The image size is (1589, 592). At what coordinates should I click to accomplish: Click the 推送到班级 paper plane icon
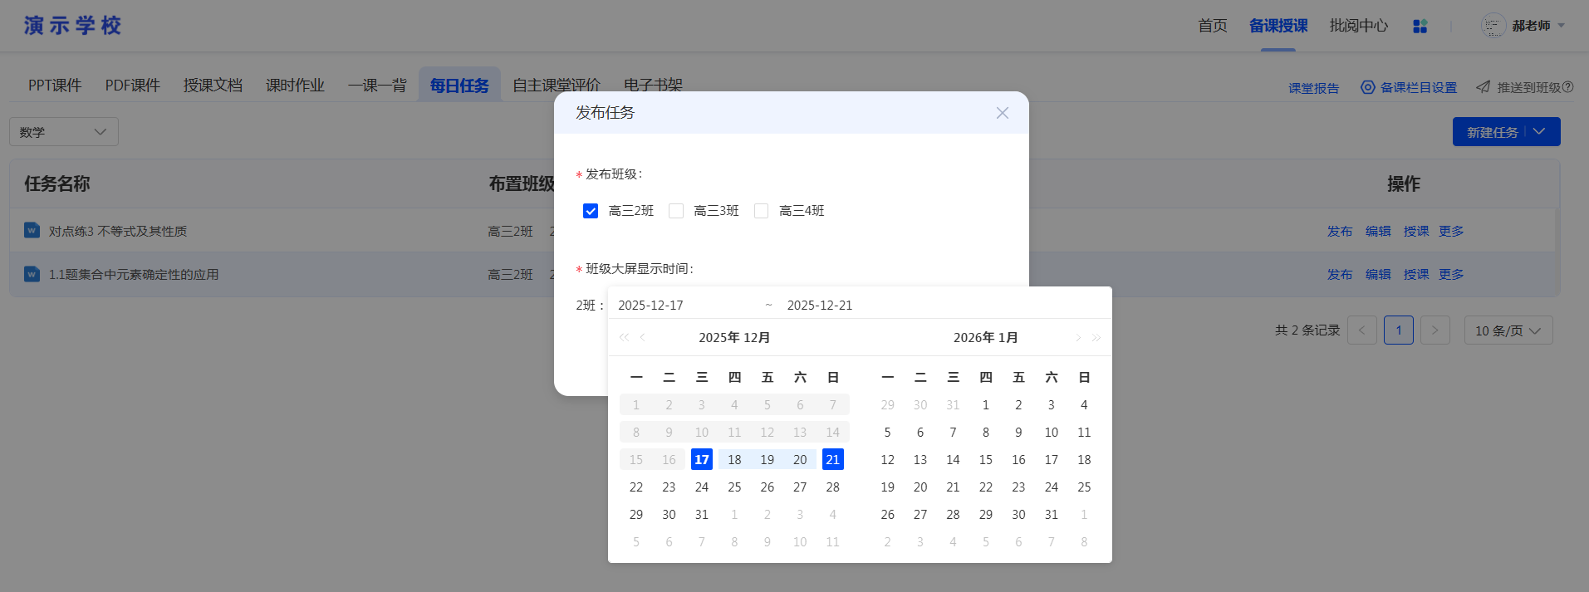(1483, 87)
